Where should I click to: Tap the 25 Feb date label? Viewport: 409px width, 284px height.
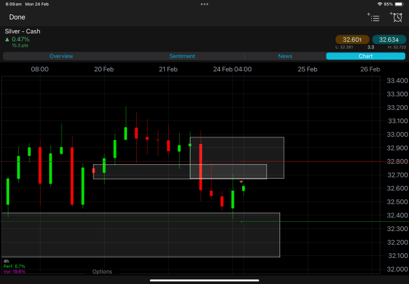pyautogui.click(x=308, y=69)
